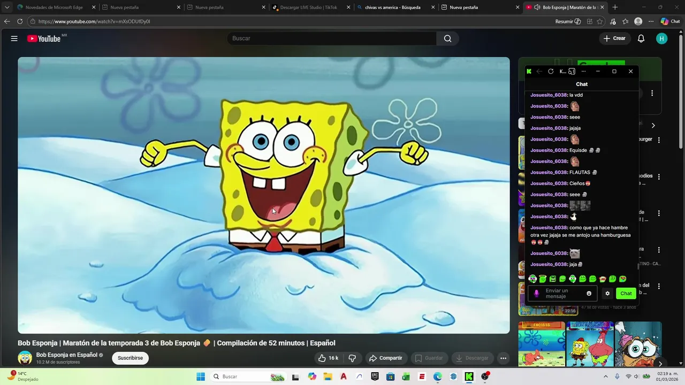Open YouTube notifications bell

click(641, 38)
